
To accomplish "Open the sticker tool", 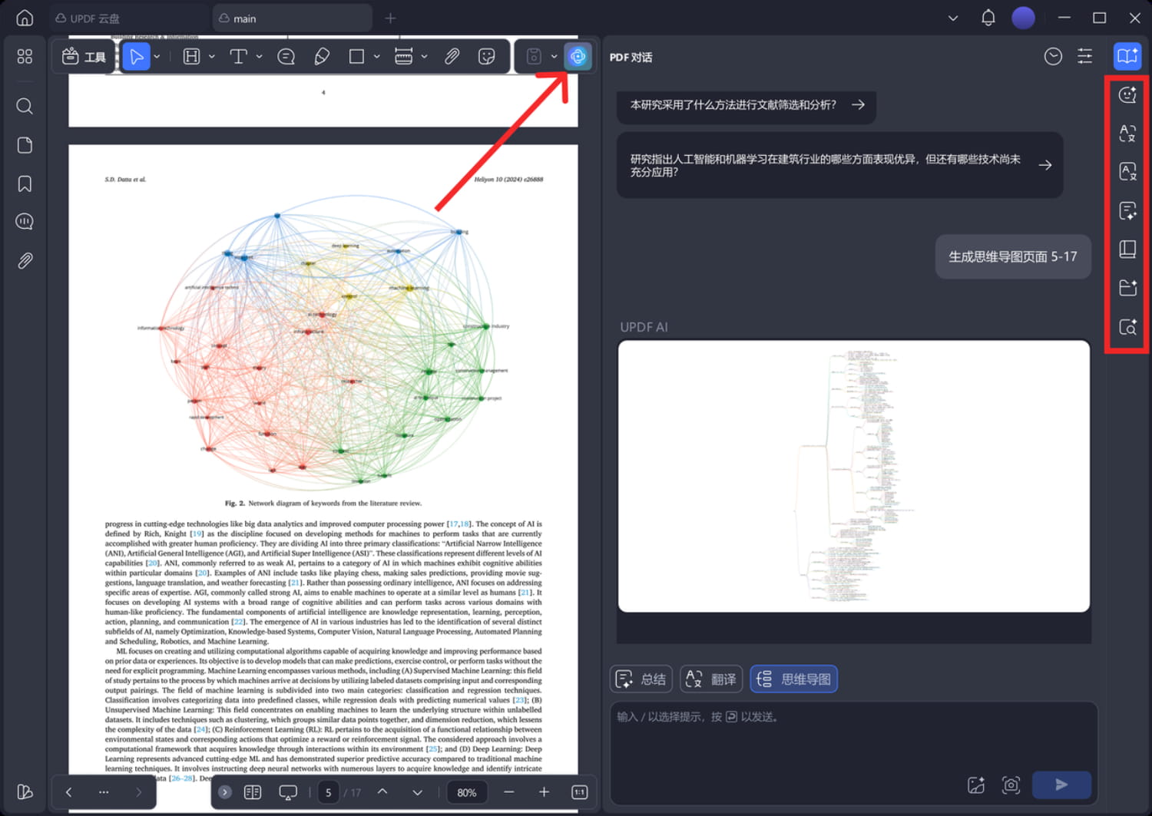I will (x=486, y=56).
